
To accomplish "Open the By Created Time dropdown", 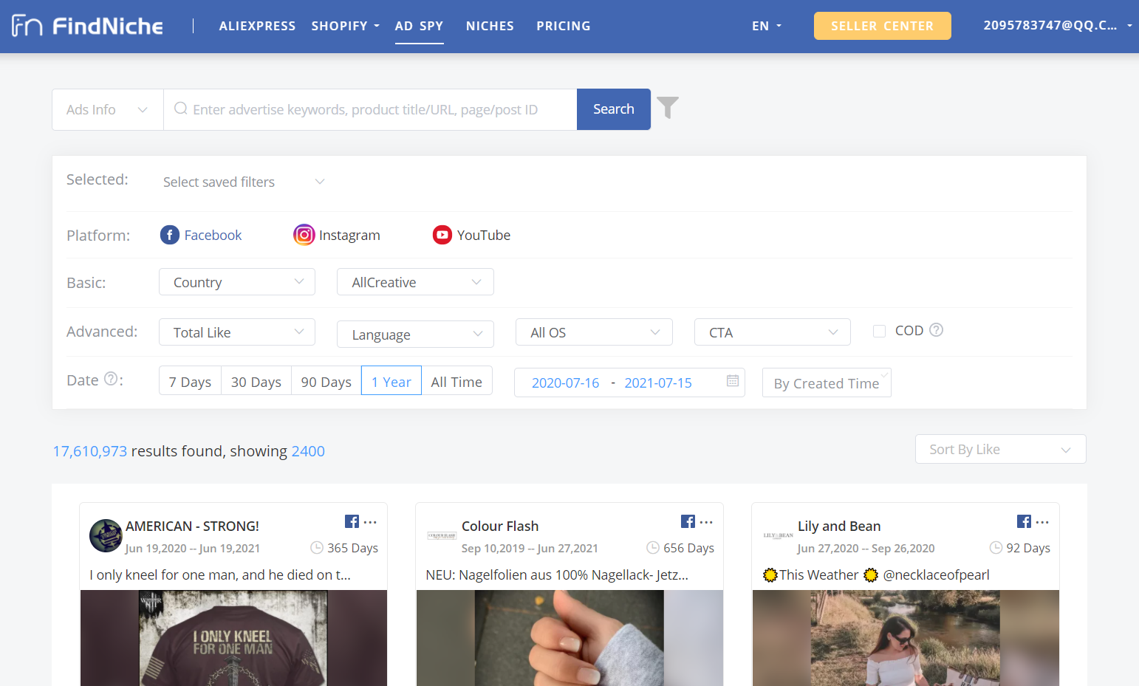I will click(x=827, y=383).
